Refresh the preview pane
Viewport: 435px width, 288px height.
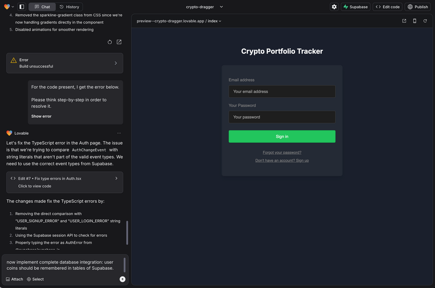425,21
